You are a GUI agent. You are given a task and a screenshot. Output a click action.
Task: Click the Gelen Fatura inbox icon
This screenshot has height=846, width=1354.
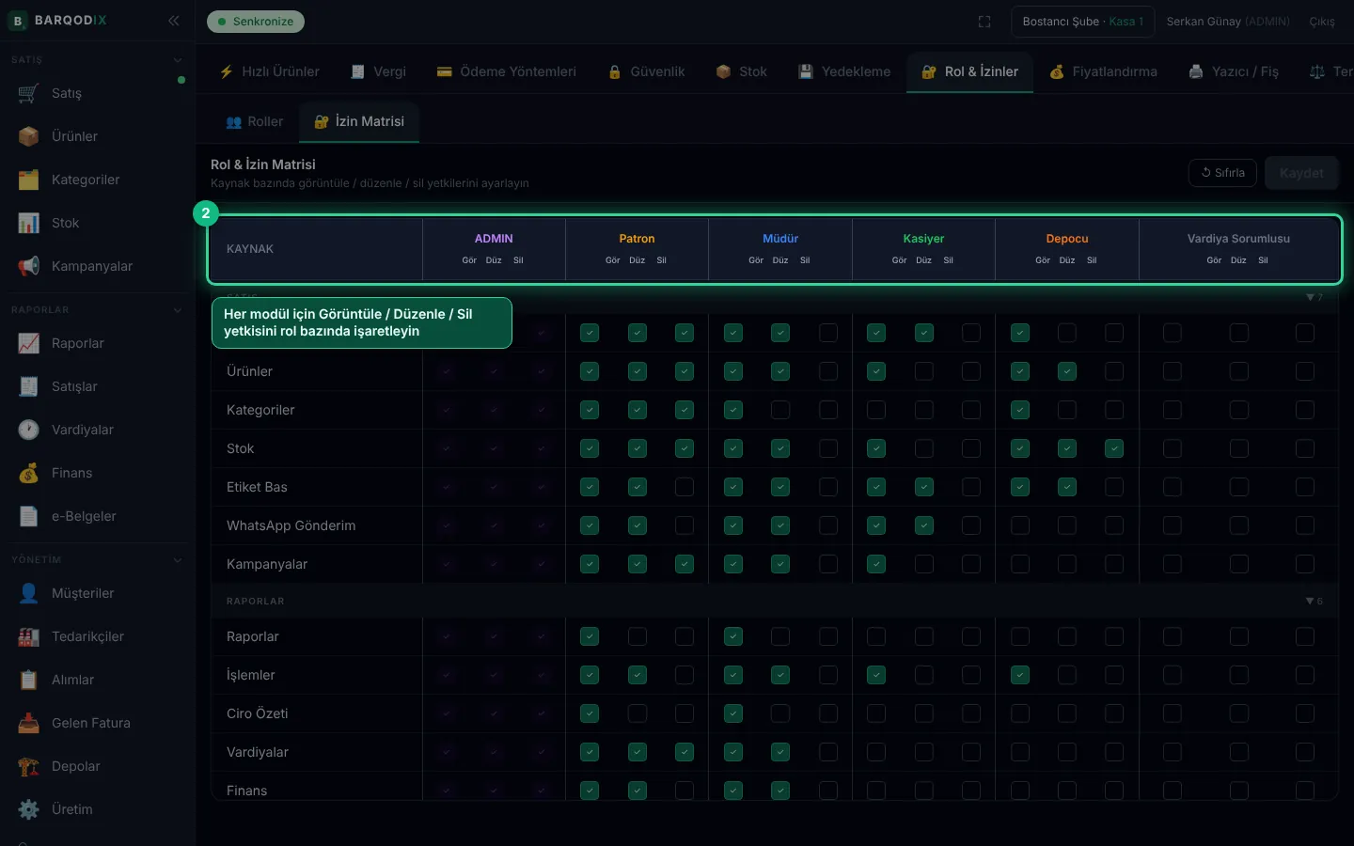pos(29,723)
